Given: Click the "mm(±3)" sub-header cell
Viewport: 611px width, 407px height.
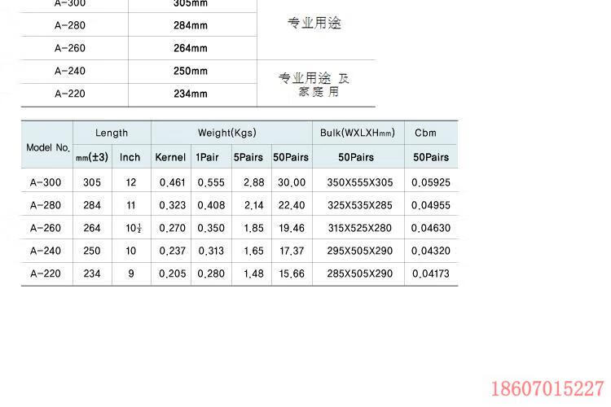Looking at the screenshot, I should tap(92, 157).
